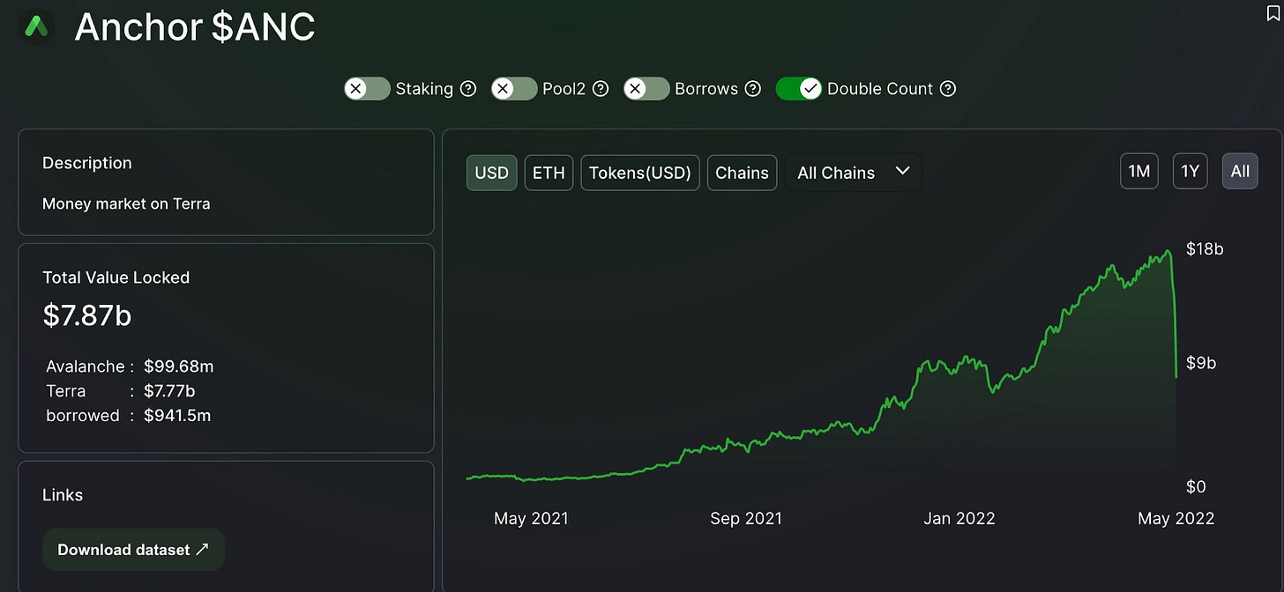Click the Terra $7.77b value

click(x=169, y=391)
